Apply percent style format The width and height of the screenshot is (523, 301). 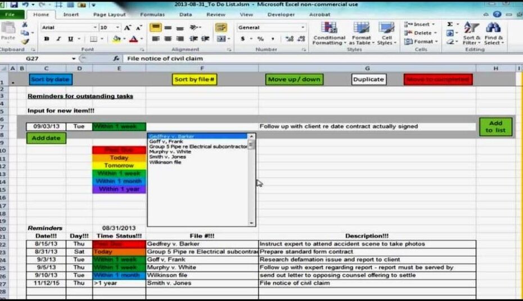[x=260, y=39]
